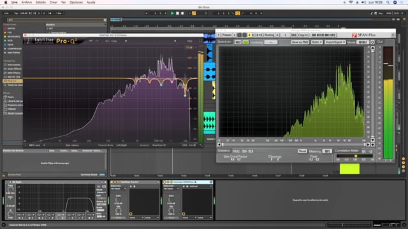Open the Edición menu
The width and height of the screenshot is (408, 229).
click(x=41, y=3)
